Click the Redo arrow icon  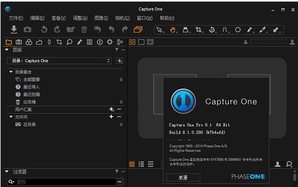pyautogui.click(x=125, y=29)
